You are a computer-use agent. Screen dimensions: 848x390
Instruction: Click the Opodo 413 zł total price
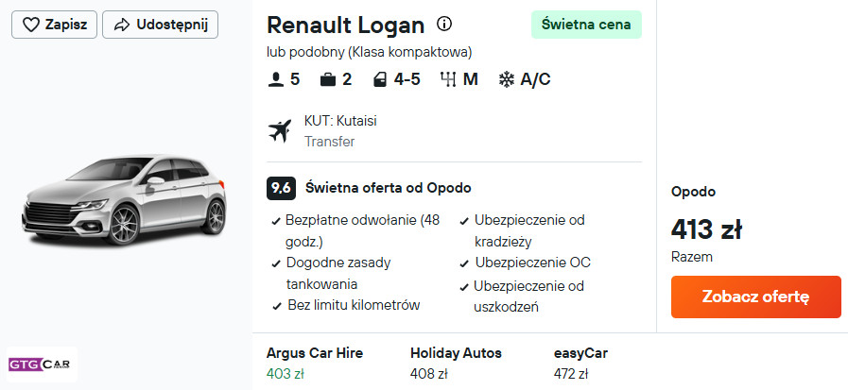pos(705,229)
